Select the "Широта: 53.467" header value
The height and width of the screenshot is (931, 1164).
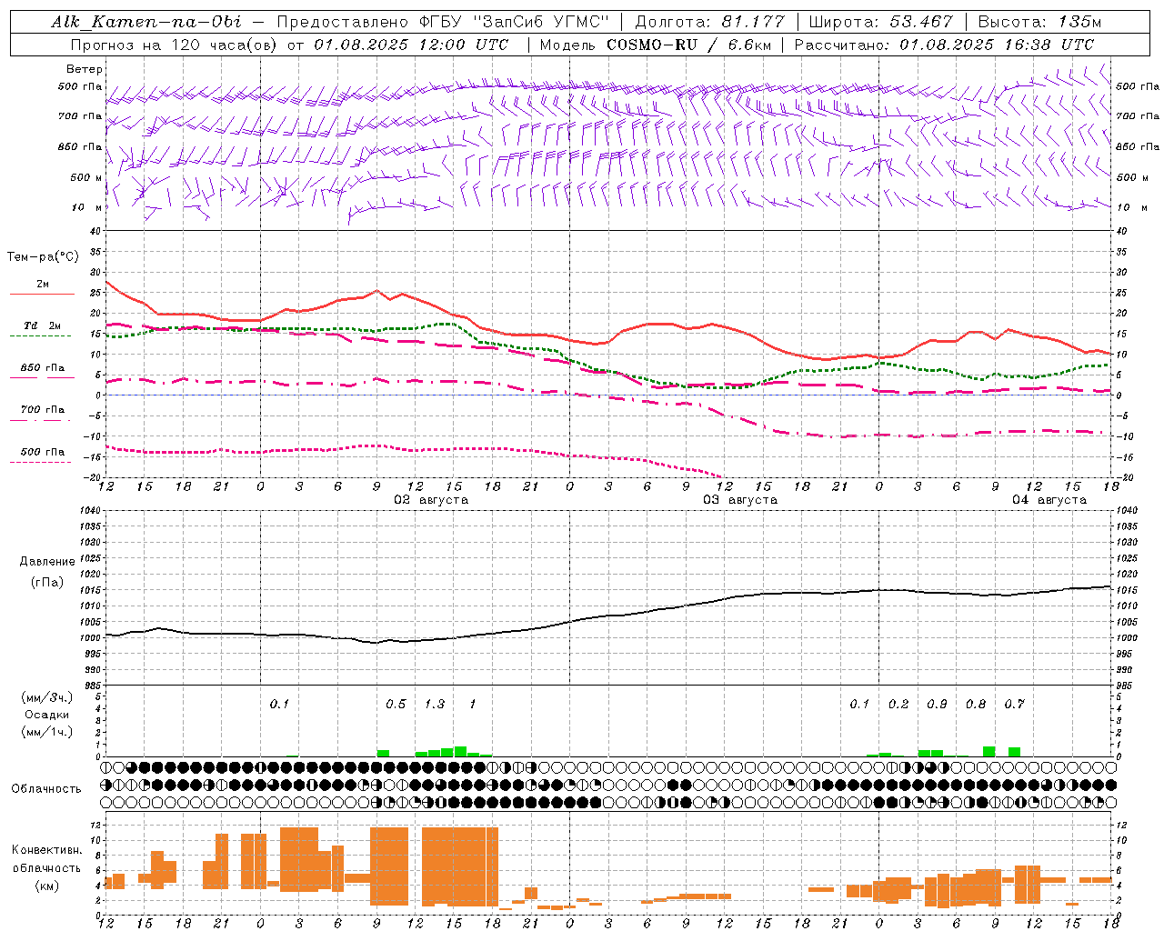(880, 22)
